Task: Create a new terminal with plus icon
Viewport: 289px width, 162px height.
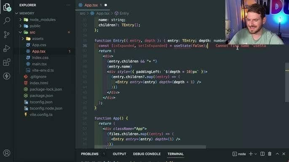Action: [x=251, y=154]
